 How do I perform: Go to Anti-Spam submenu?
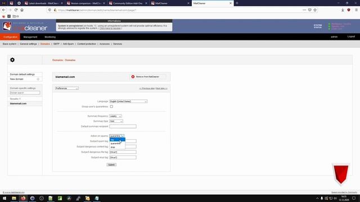coord(68,44)
